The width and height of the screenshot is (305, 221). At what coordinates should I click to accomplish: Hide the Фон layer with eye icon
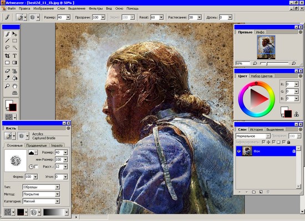[x=239, y=151]
